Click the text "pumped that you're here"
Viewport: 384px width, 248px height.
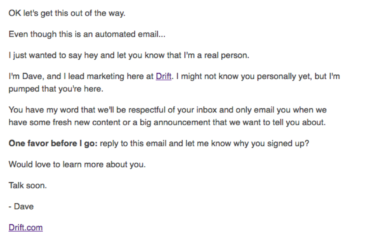point(56,89)
